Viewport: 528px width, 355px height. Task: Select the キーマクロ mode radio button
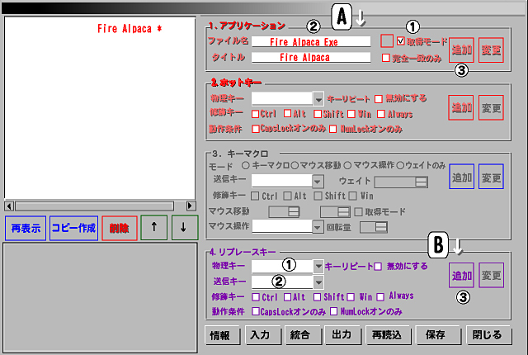click(246, 165)
